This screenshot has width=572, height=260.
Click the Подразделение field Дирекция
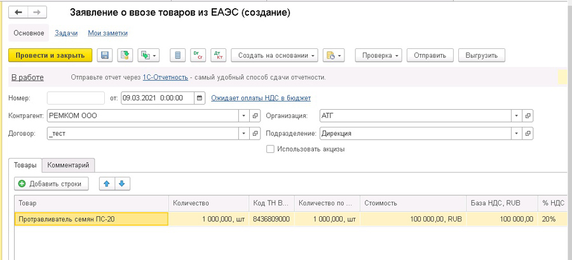point(416,133)
